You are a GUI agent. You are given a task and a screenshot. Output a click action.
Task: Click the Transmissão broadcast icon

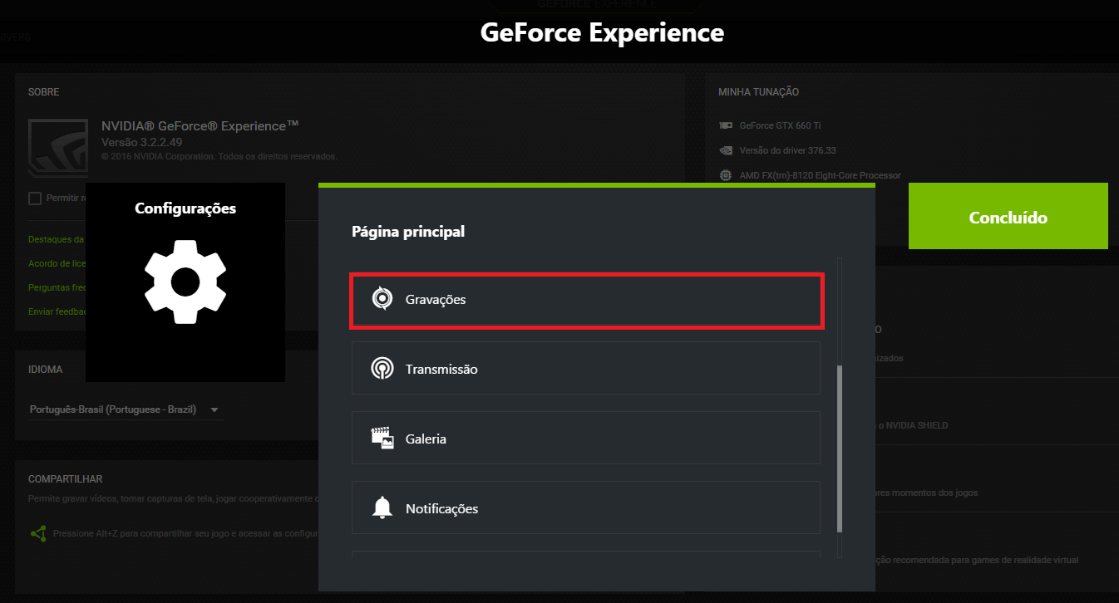pyautogui.click(x=382, y=369)
